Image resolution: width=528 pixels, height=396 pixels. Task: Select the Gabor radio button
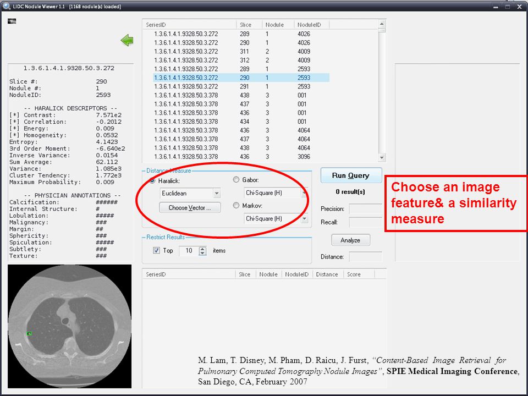point(236,180)
